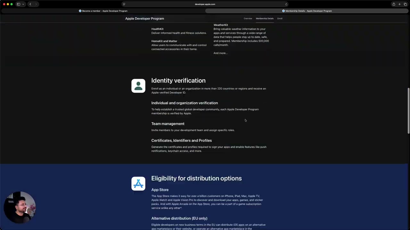Click the green full-screen window button
This screenshot has width=410, height=230.
(x=12, y=4)
